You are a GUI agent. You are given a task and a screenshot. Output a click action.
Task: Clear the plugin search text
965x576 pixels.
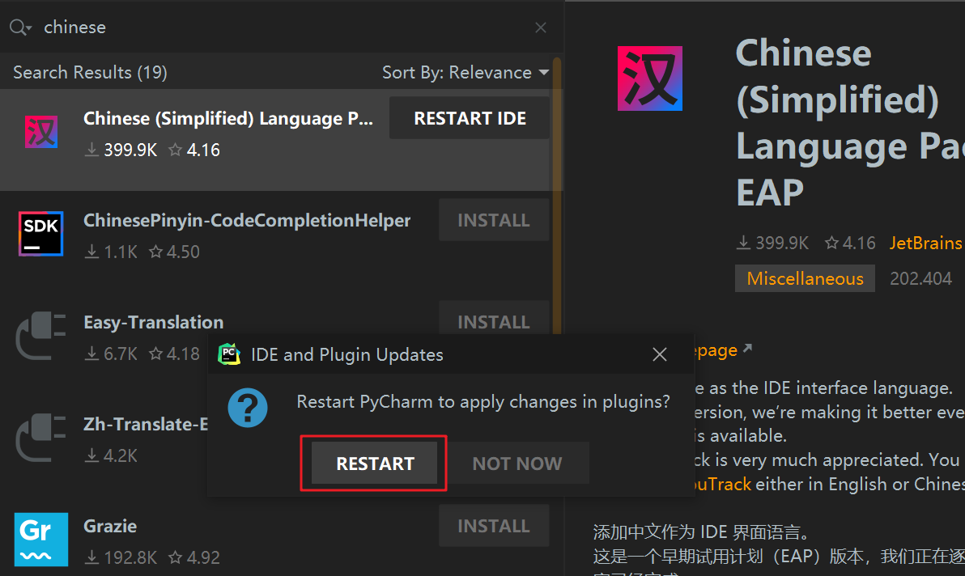(x=541, y=28)
